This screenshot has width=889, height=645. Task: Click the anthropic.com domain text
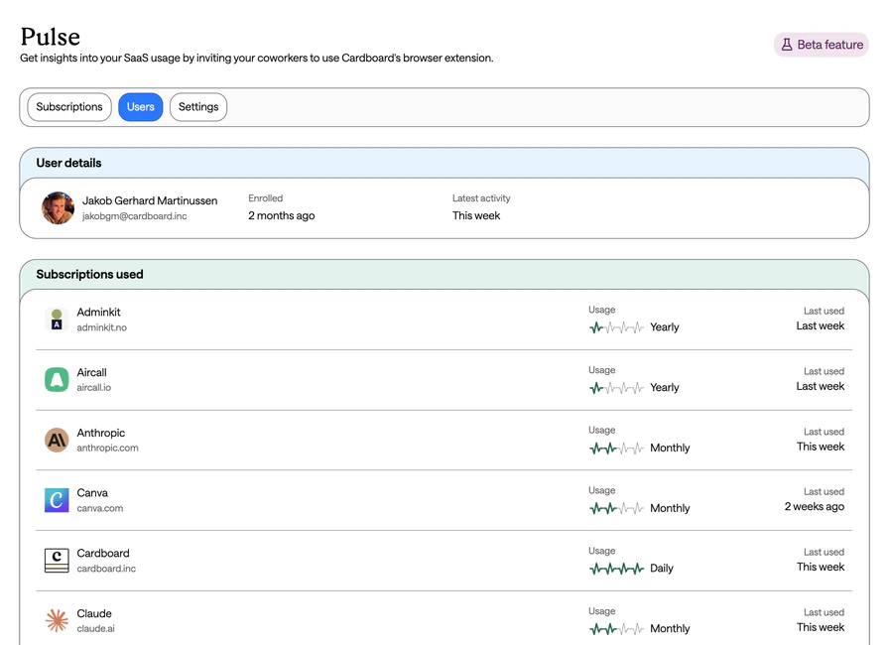tap(108, 448)
